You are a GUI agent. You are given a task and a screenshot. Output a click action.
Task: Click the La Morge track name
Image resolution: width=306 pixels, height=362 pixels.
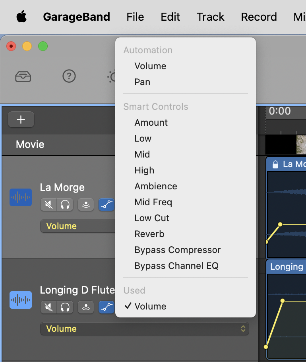(x=62, y=187)
